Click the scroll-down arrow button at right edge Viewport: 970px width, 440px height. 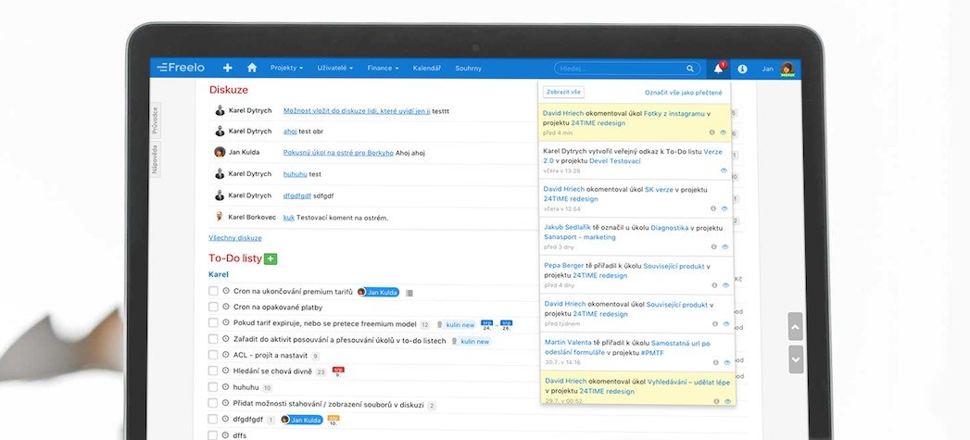tap(796, 359)
